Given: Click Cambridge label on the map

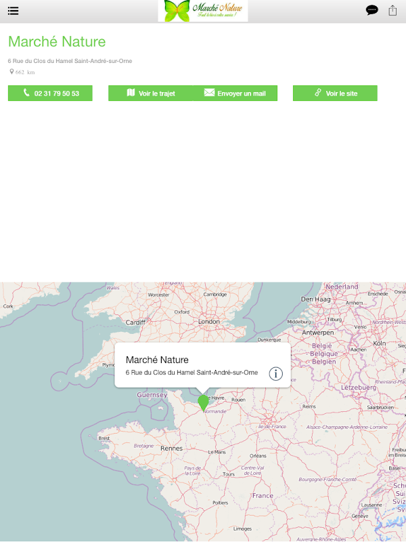Looking at the screenshot, I should (215, 295).
